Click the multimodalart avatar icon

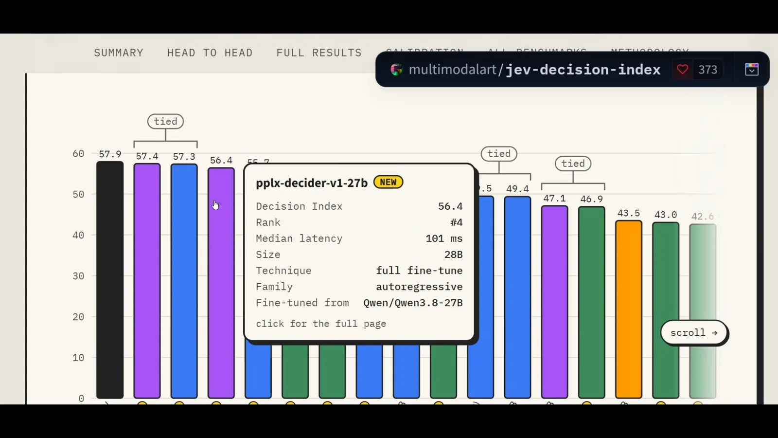click(396, 70)
